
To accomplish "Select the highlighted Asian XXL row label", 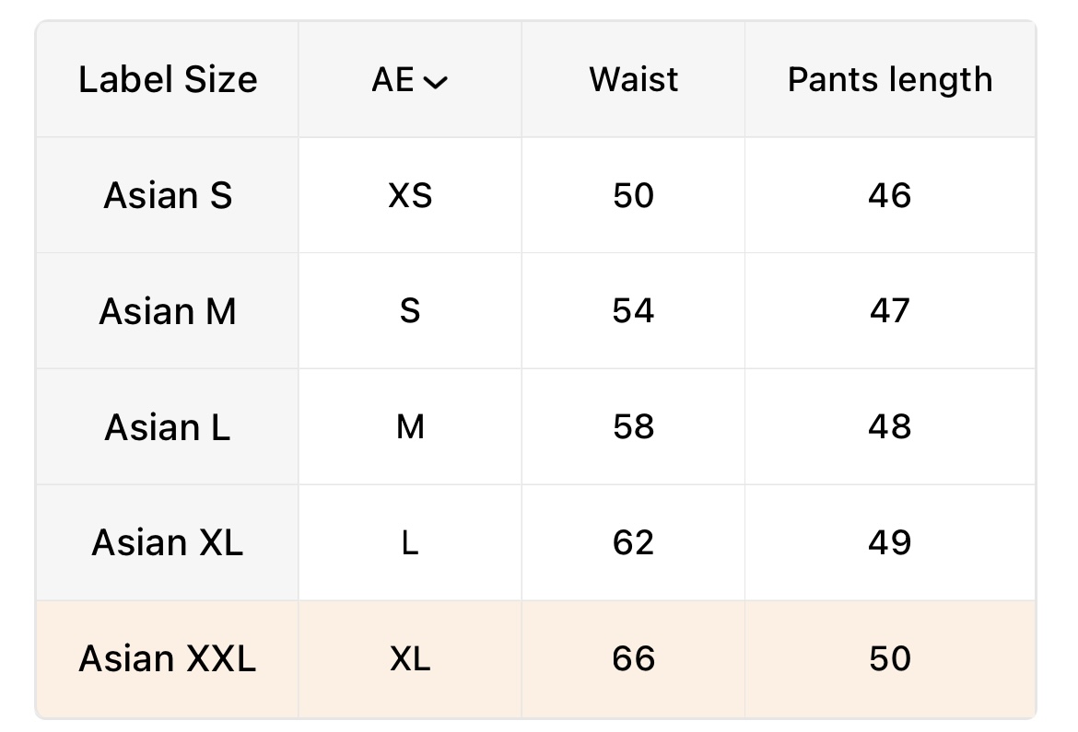I will [x=168, y=659].
